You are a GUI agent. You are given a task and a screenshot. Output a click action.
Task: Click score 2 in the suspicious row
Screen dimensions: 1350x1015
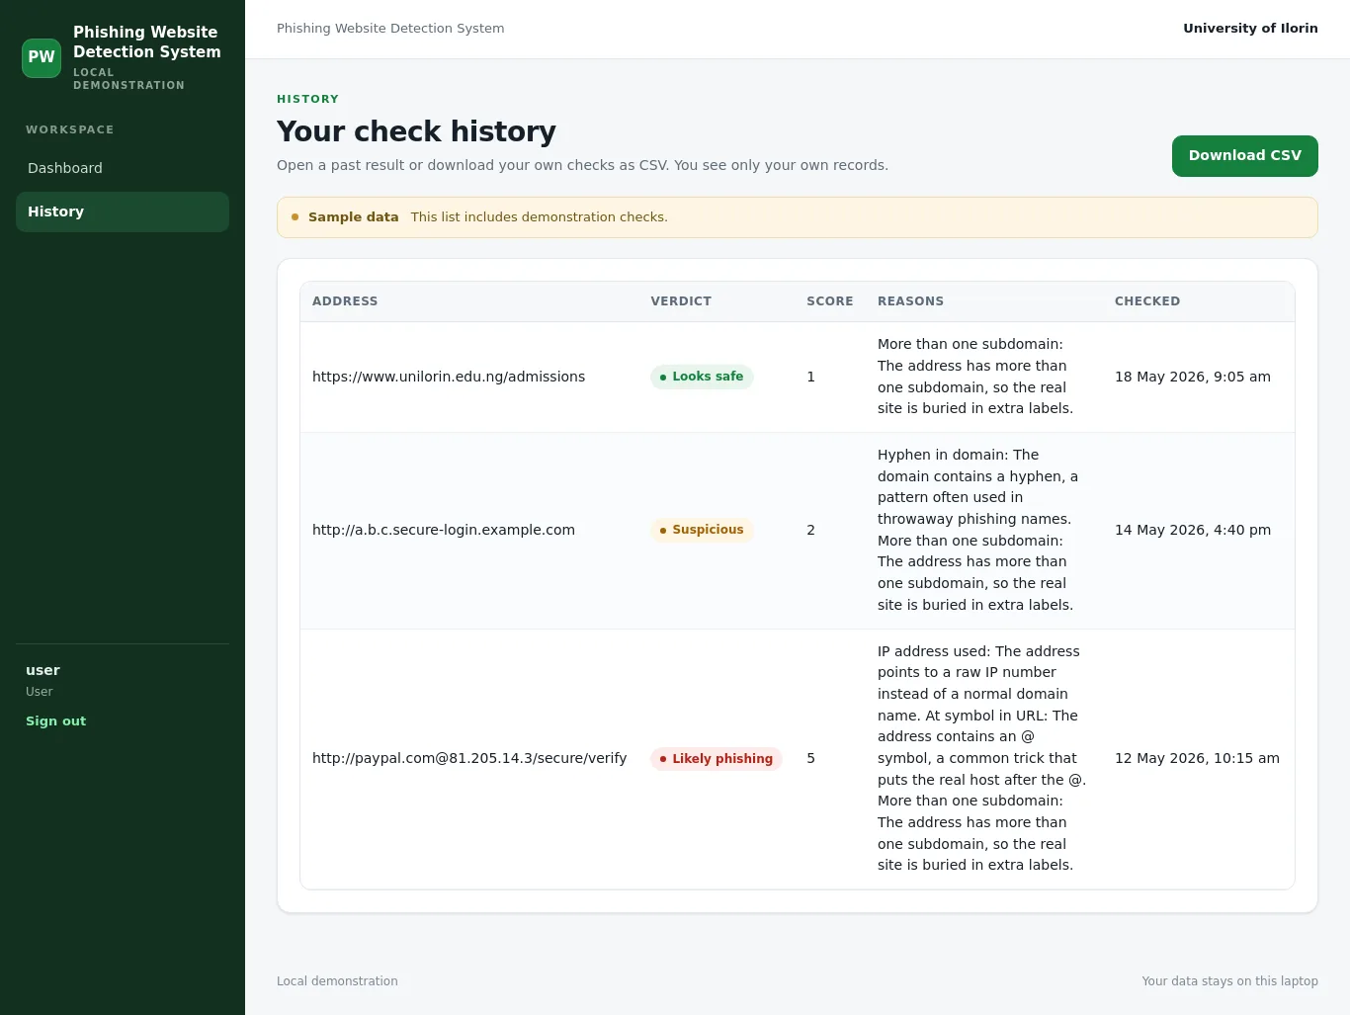click(811, 530)
